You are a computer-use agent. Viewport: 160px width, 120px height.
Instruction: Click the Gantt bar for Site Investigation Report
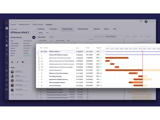click(136, 82)
